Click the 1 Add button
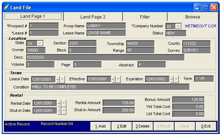Image resolution: width=220 pixels, height=135 pixels. (100, 126)
